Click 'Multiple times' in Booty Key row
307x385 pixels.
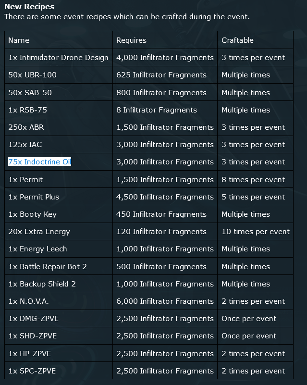pyautogui.click(x=255, y=214)
